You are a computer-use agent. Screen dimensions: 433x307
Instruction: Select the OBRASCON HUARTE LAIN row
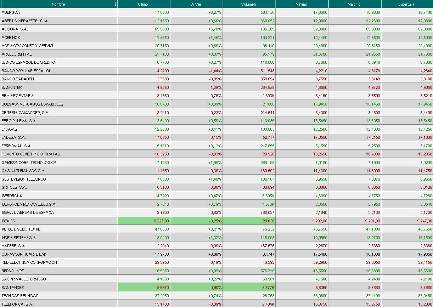(24, 254)
